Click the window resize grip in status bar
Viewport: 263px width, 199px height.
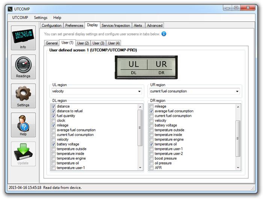253,188
